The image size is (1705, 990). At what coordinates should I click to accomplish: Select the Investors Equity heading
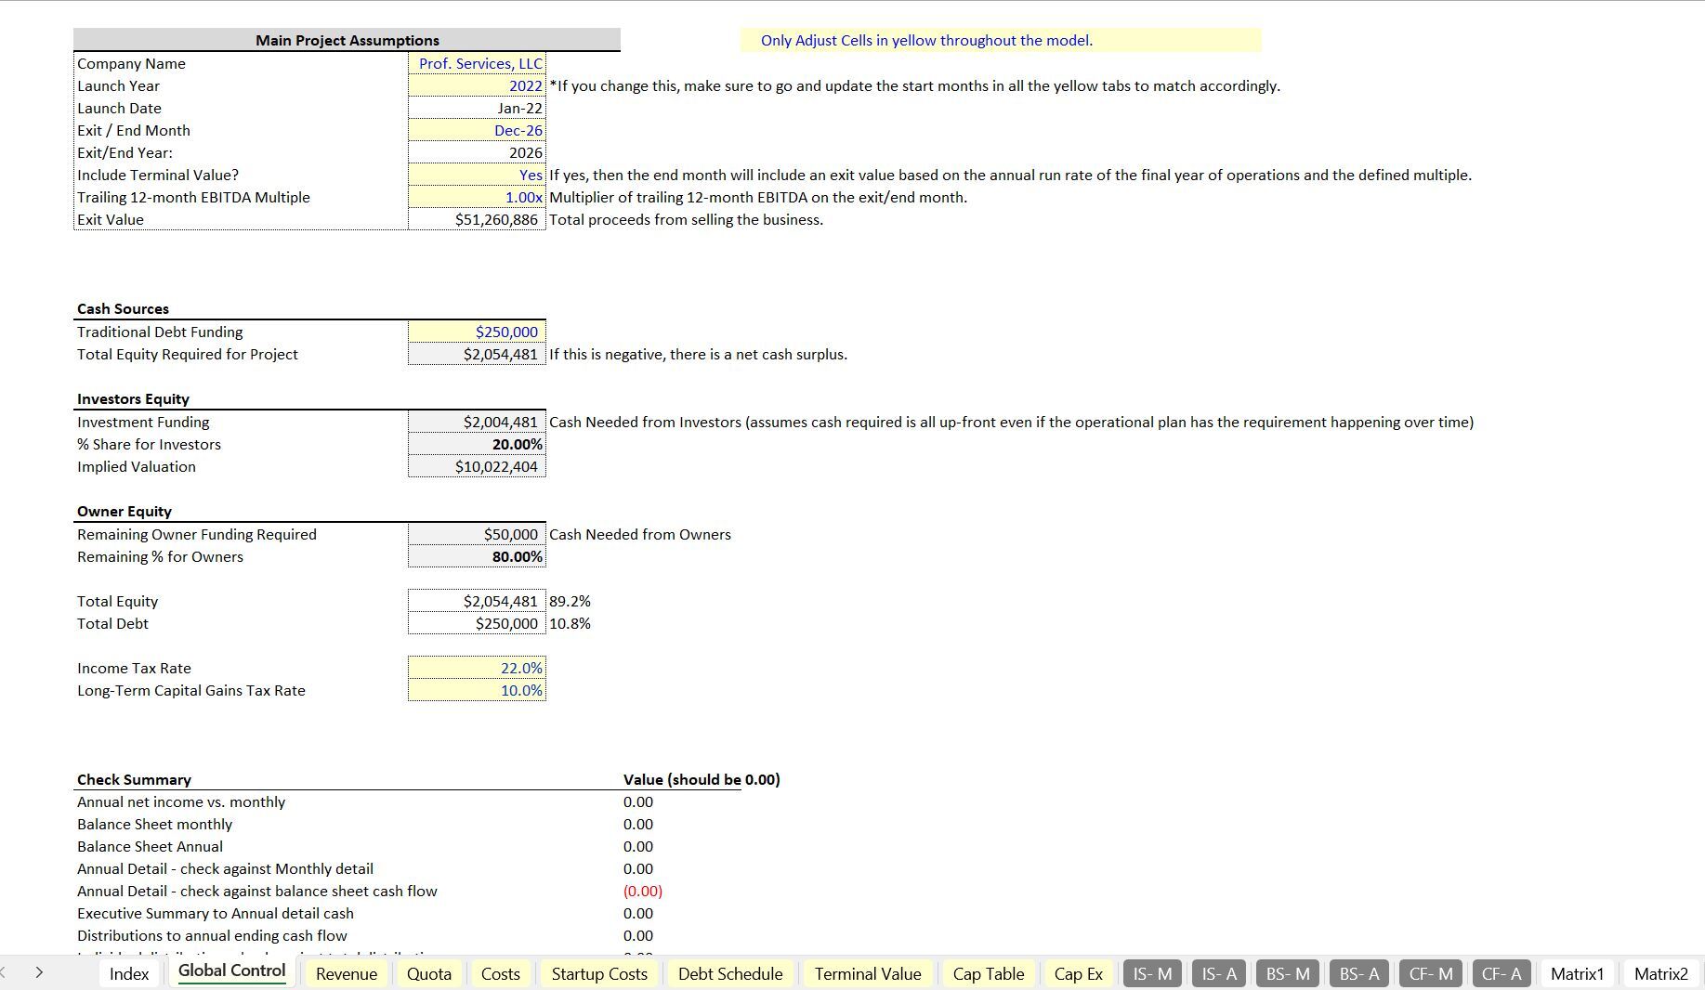tap(133, 398)
